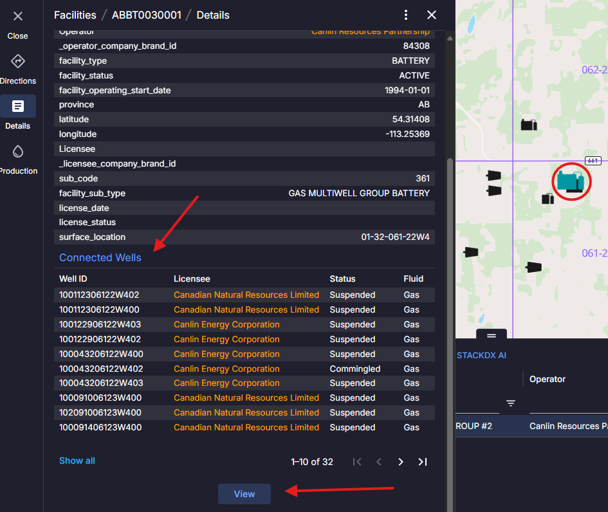
Task: Click the filter icon in table header
Action: (511, 403)
